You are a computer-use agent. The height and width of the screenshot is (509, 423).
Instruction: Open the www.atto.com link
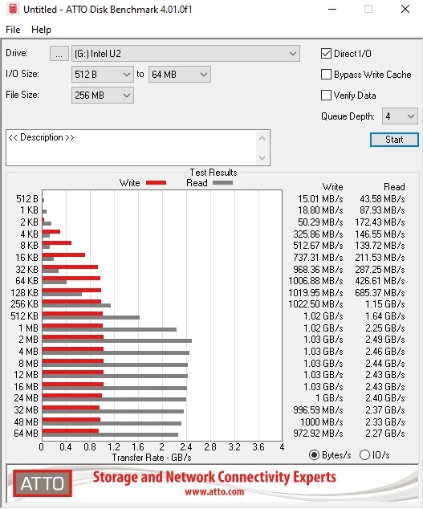[x=214, y=491]
